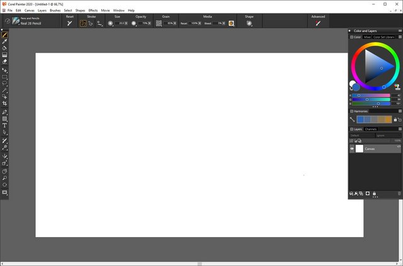Open the Resat value dropdown arrow

point(200,23)
